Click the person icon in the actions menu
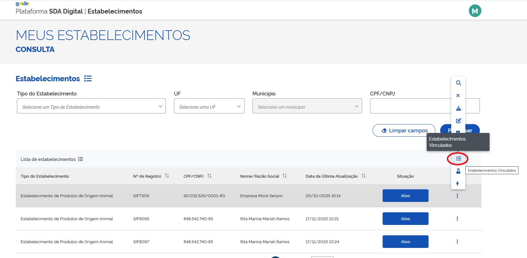 (x=457, y=183)
